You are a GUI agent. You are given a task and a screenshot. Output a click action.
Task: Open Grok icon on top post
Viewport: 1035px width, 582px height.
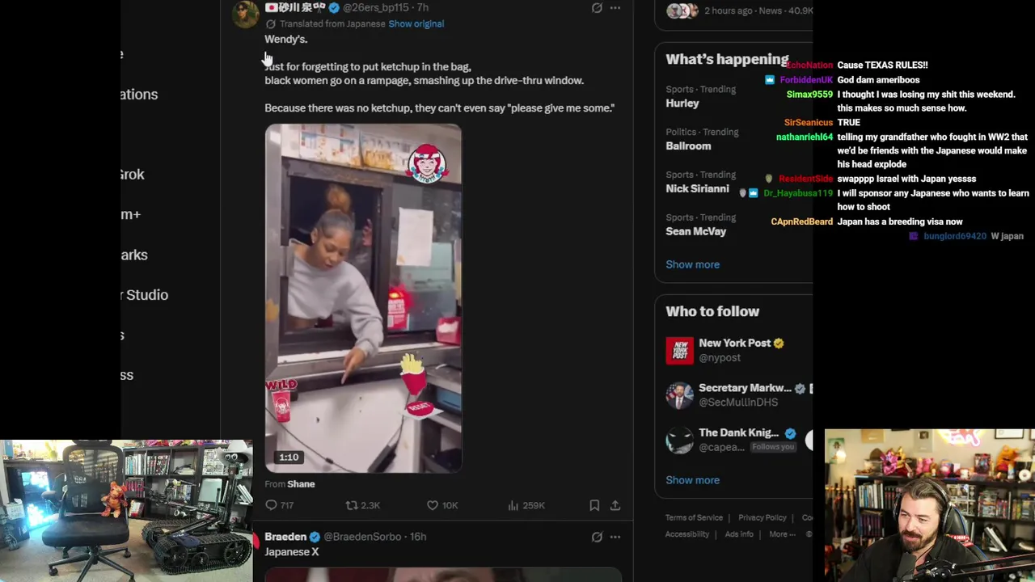597,8
